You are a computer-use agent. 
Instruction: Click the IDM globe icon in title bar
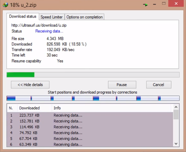tap(6, 5)
